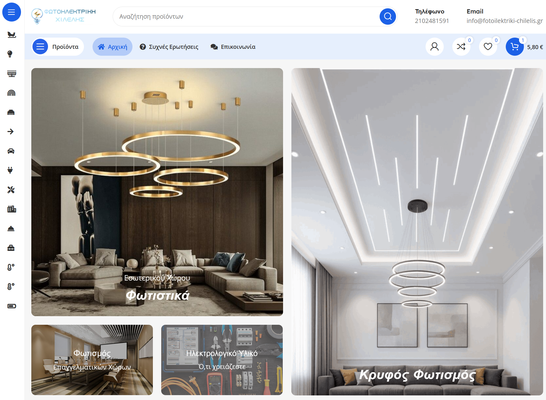The width and height of the screenshot is (546, 400).
Task: Click the user account icon
Action: coord(434,47)
